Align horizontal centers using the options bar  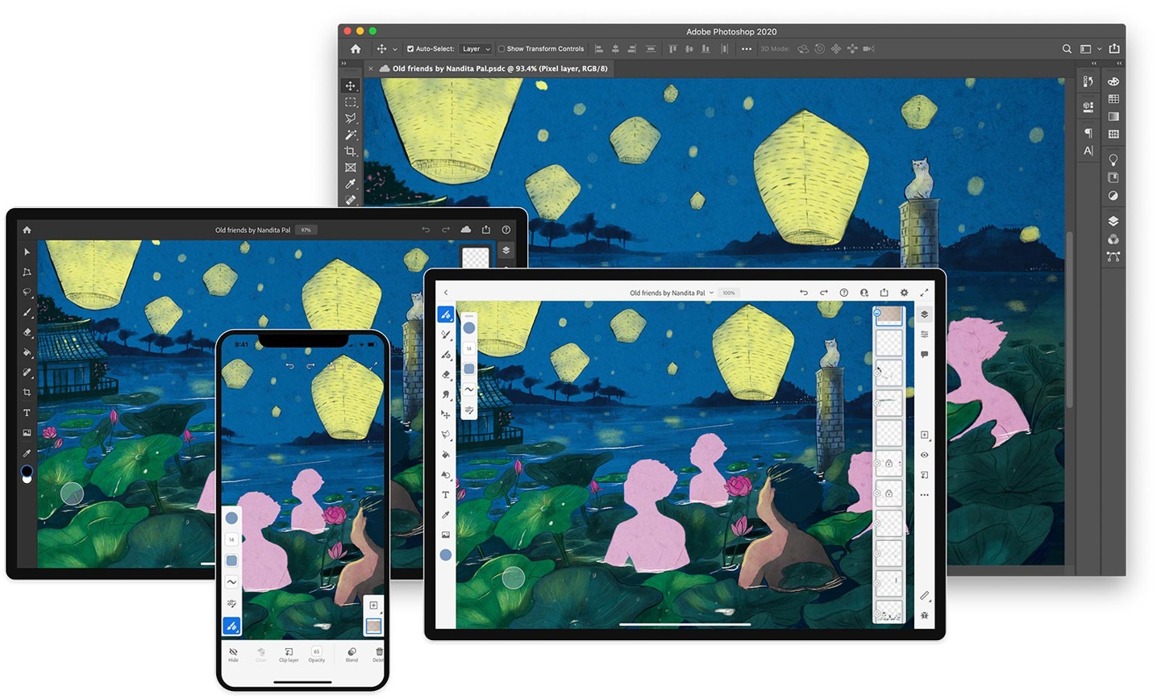615,48
